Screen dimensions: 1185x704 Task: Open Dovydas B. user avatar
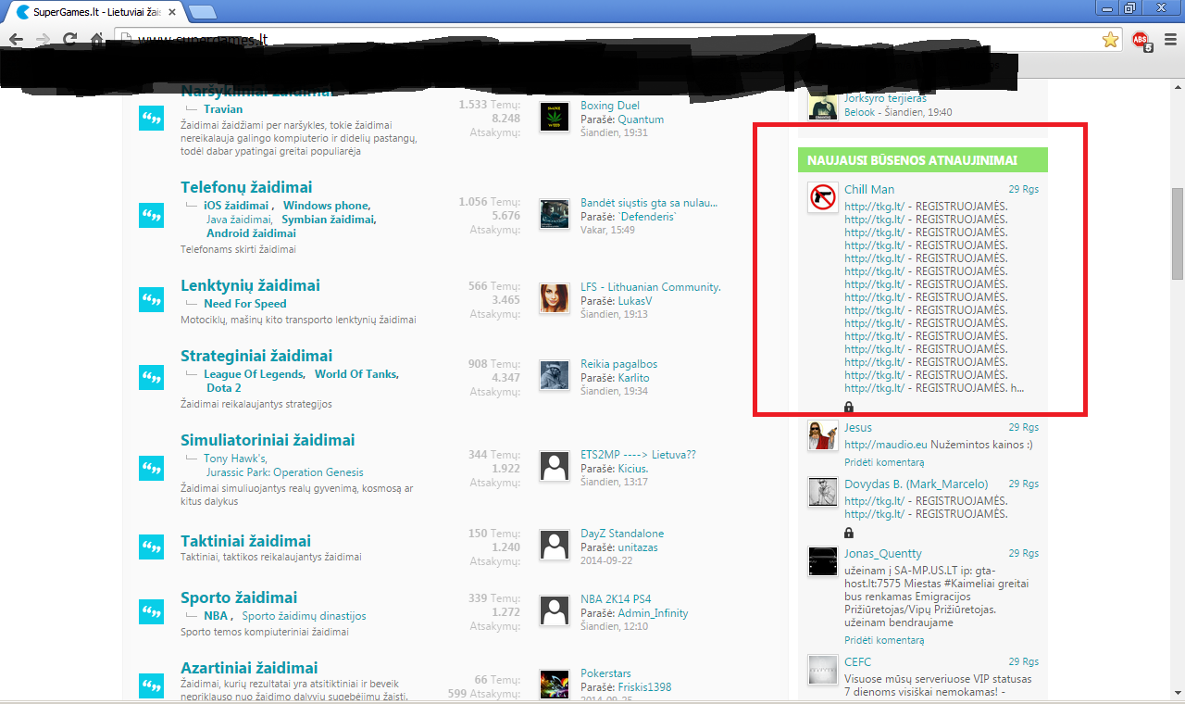coord(823,492)
